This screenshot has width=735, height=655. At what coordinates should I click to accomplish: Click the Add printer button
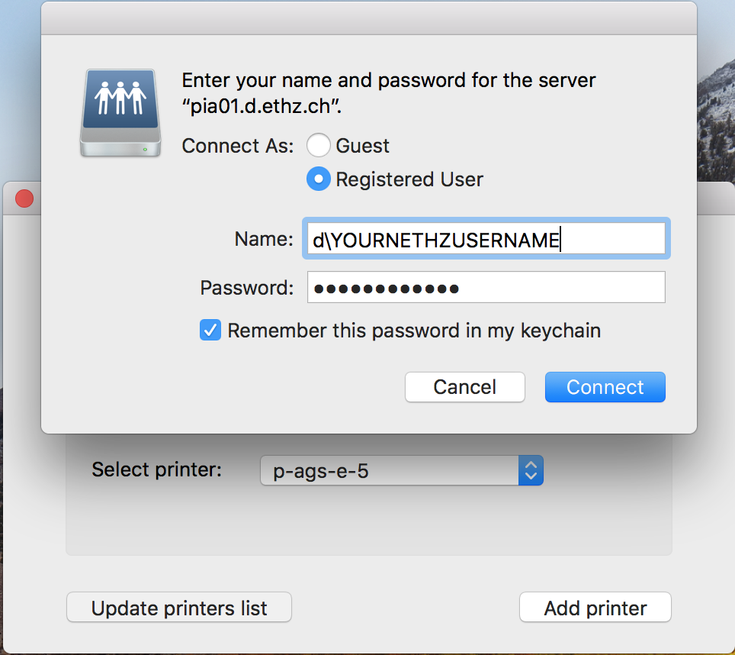(x=595, y=608)
